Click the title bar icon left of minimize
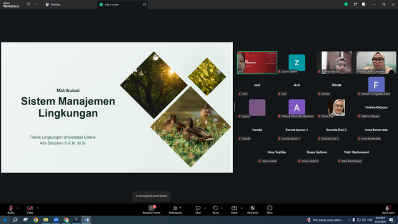Image resolution: width=398 pixels, height=224 pixels. 364,4
